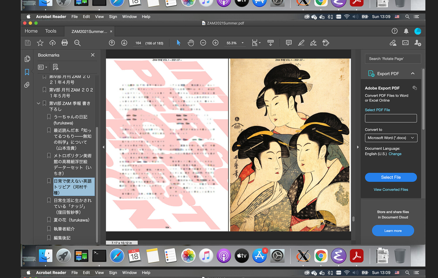
Task: Click the Select PDF File link
Action: point(377,110)
